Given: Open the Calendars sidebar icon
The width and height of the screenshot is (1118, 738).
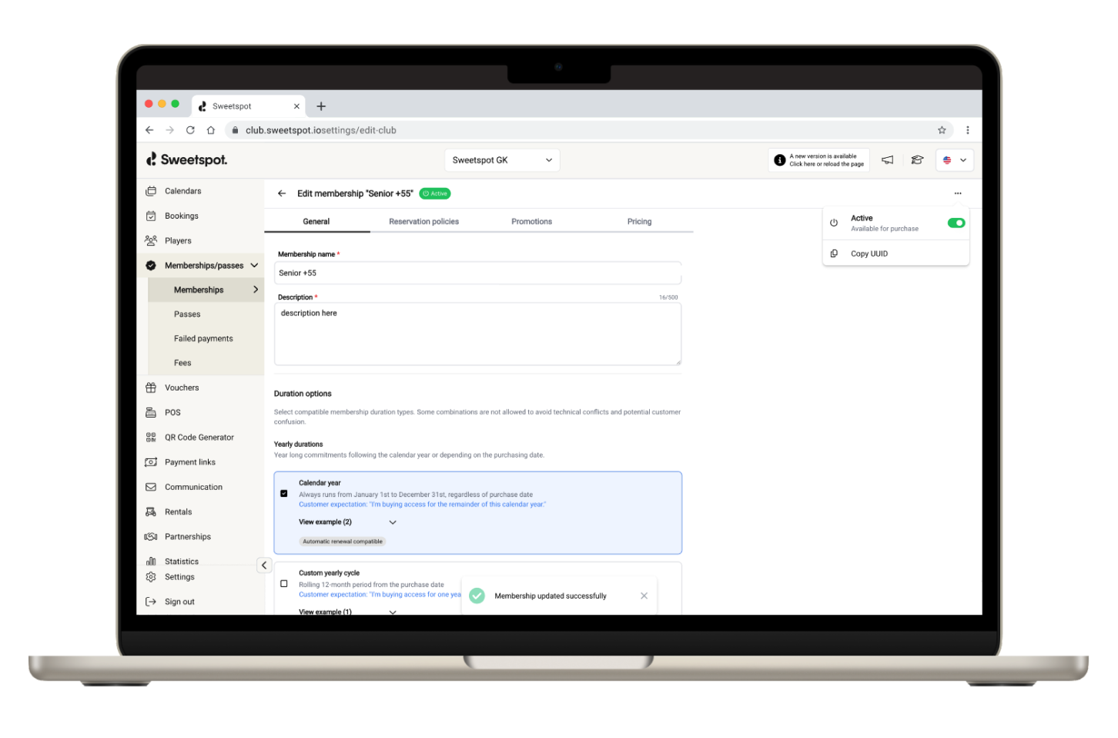Looking at the screenshot, I should coord(151,191).
